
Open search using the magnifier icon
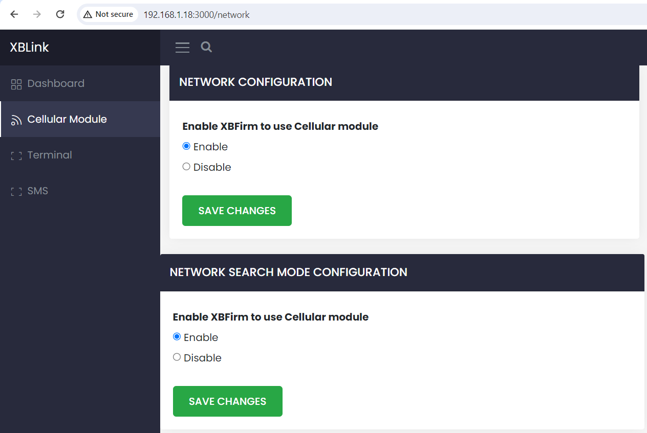point(206,47)
